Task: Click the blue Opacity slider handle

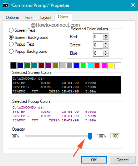Action: (90, 136)
